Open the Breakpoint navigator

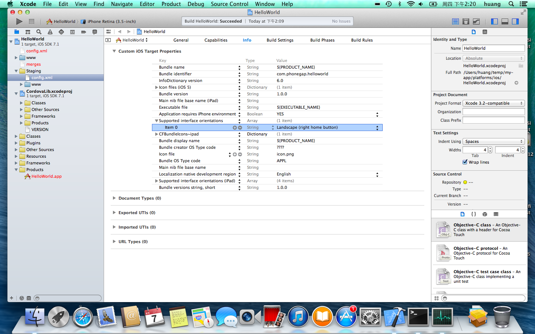pyautogui.click(x=84, y=32)
